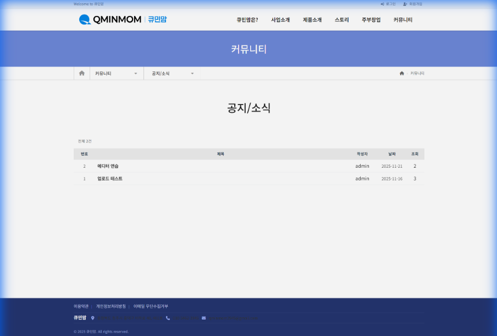Click the phone icon in the footer
Image resolution: width=497 pixels, height=336 pixels.
click(x=168, y=318)
